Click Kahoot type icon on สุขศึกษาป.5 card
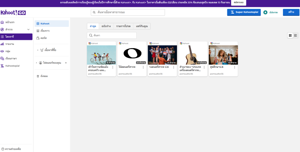 (x=211, y=43)
